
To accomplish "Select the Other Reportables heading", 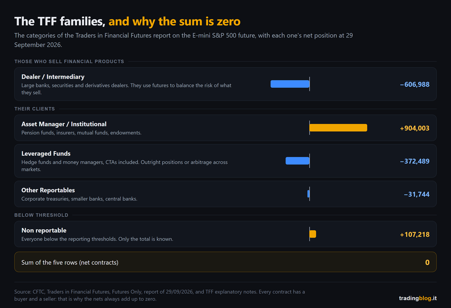I will (x=48, y=190).
